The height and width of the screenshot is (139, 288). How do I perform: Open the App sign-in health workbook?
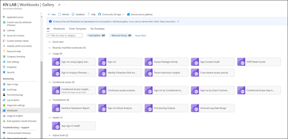[x=74, y=126]
